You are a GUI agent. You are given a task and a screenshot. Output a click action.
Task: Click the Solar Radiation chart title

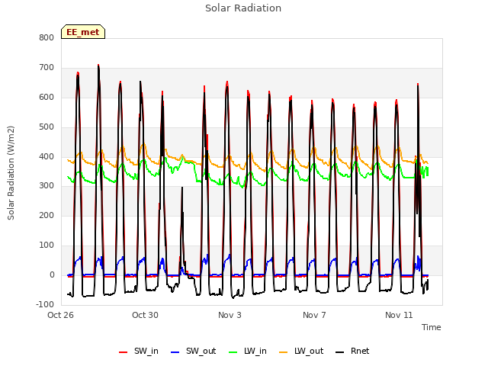tap(243, 8)
